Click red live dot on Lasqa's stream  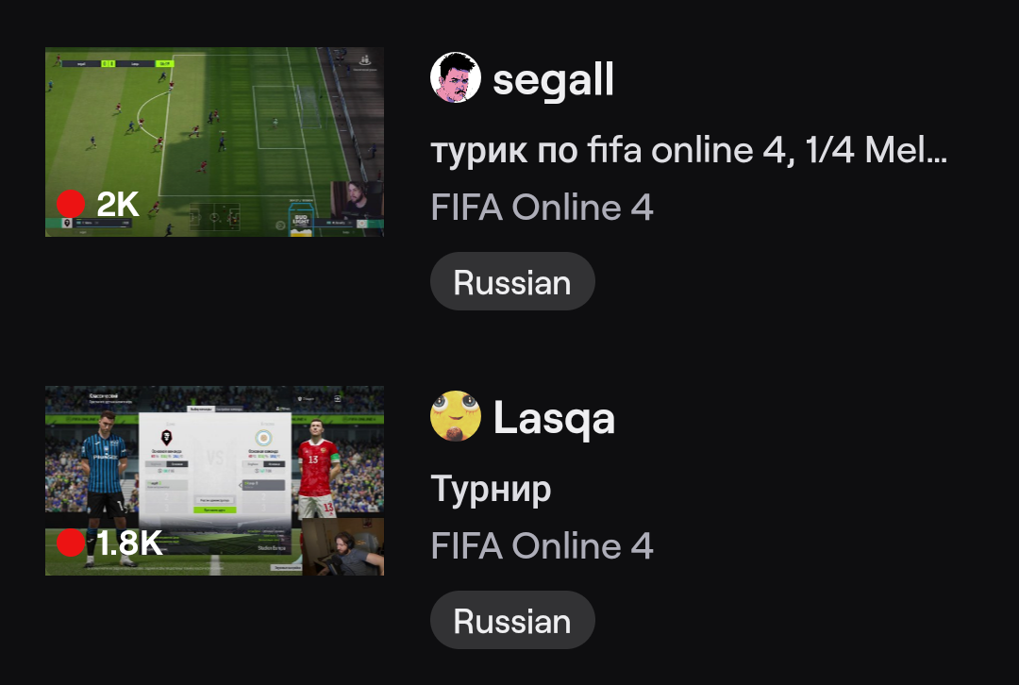tap(71, 543)
